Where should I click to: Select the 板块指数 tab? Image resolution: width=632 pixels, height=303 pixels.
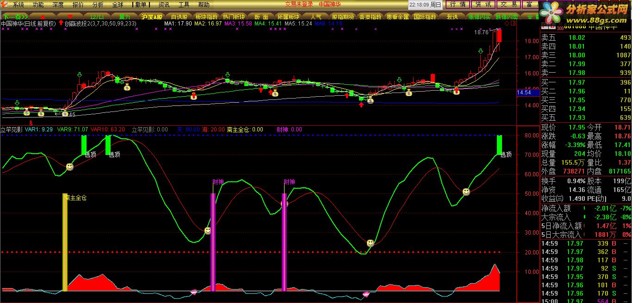(206, 16)
